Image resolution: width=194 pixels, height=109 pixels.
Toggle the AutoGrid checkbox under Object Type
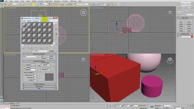[x=181, y=20]
